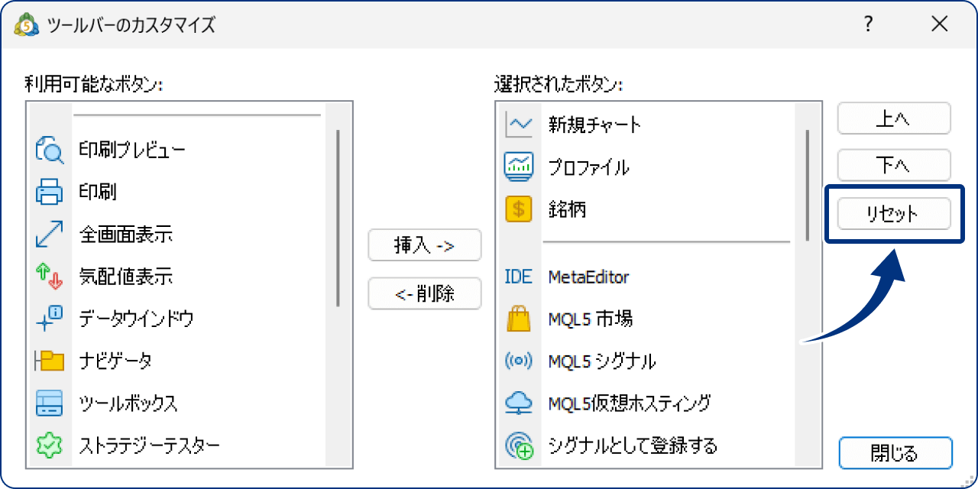This screenshot has width=978, height=489.
Task: Open the dialog help with the ? icon
Action: [867, 24]
